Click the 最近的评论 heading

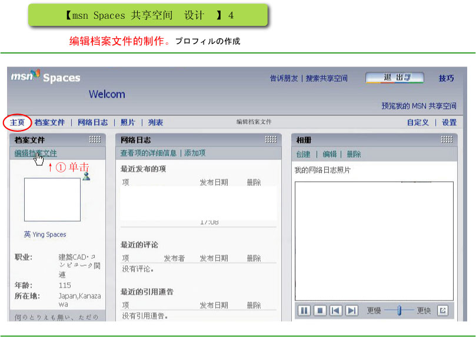click(x=139, y=245)
